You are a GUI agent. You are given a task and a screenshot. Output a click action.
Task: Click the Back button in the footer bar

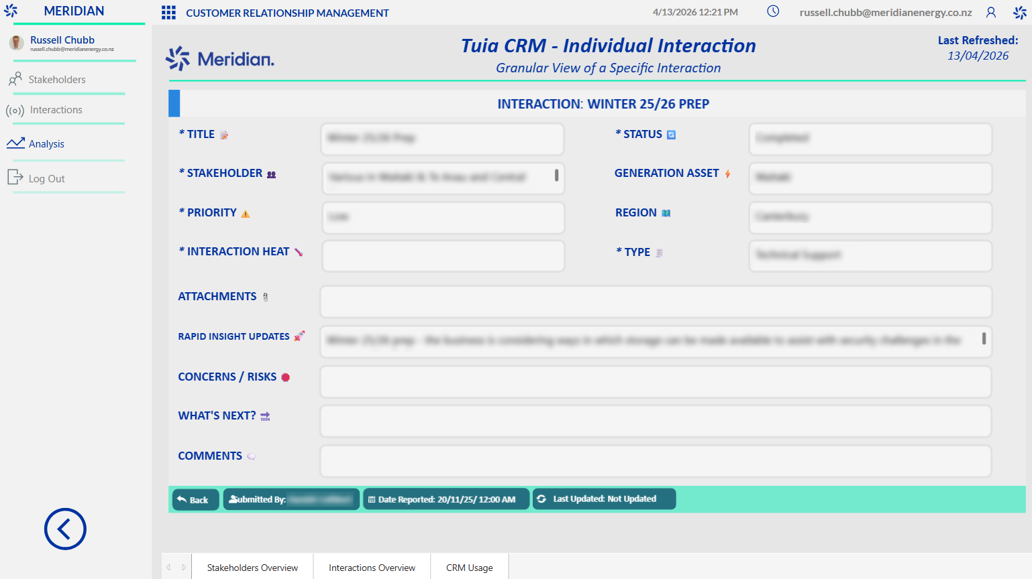click(x=196, y=500)
